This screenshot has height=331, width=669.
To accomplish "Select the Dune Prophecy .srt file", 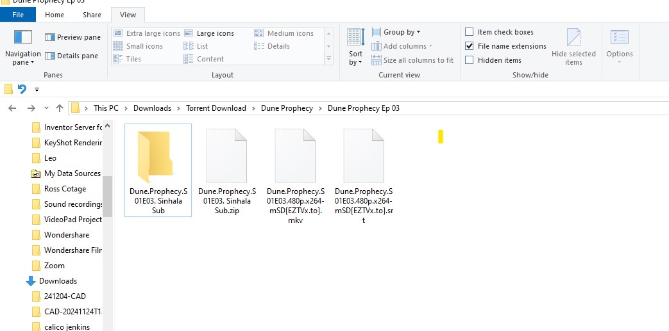I will (x=364, y=175).
